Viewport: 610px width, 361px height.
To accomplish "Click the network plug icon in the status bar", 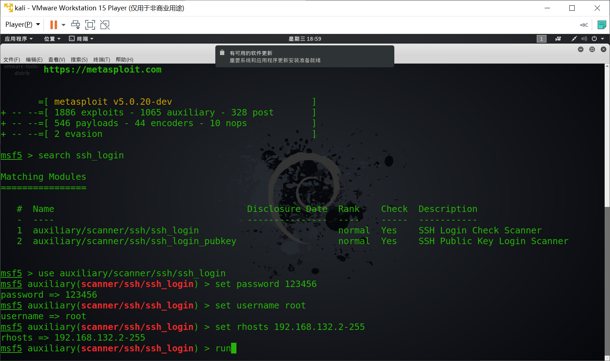I will coord(574,39).
